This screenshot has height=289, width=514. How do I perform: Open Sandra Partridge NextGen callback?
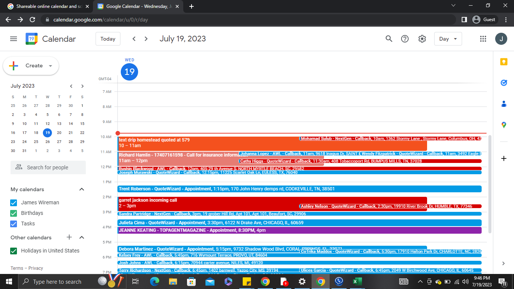(x=300, y=214)
